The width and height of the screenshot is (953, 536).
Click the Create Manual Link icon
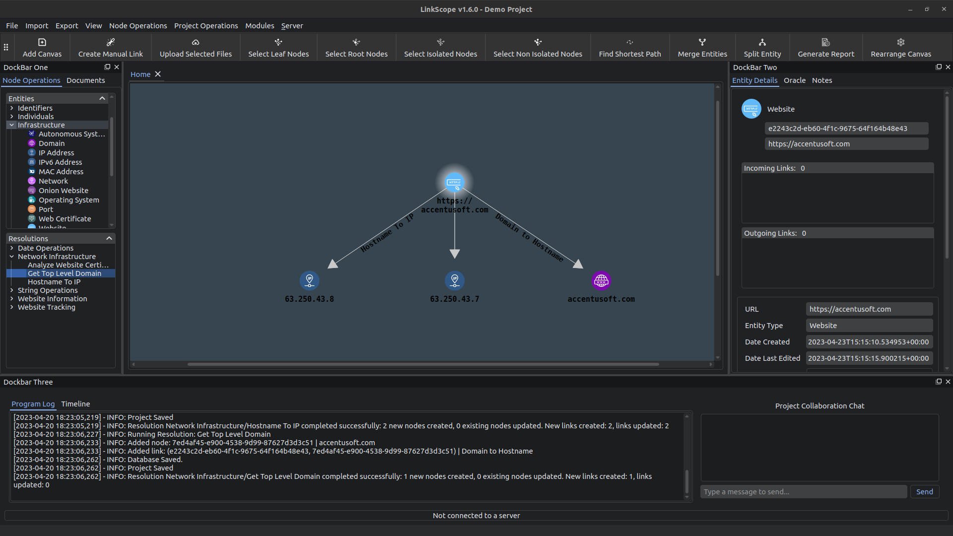tap(110, 43)
